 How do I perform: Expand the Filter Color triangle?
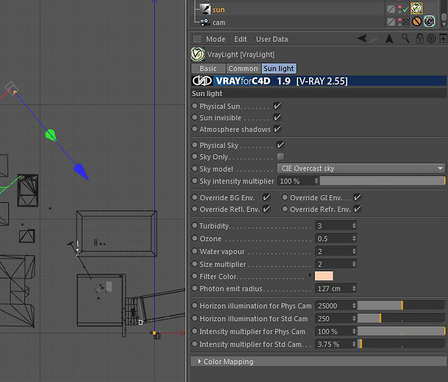click(310, 275)
